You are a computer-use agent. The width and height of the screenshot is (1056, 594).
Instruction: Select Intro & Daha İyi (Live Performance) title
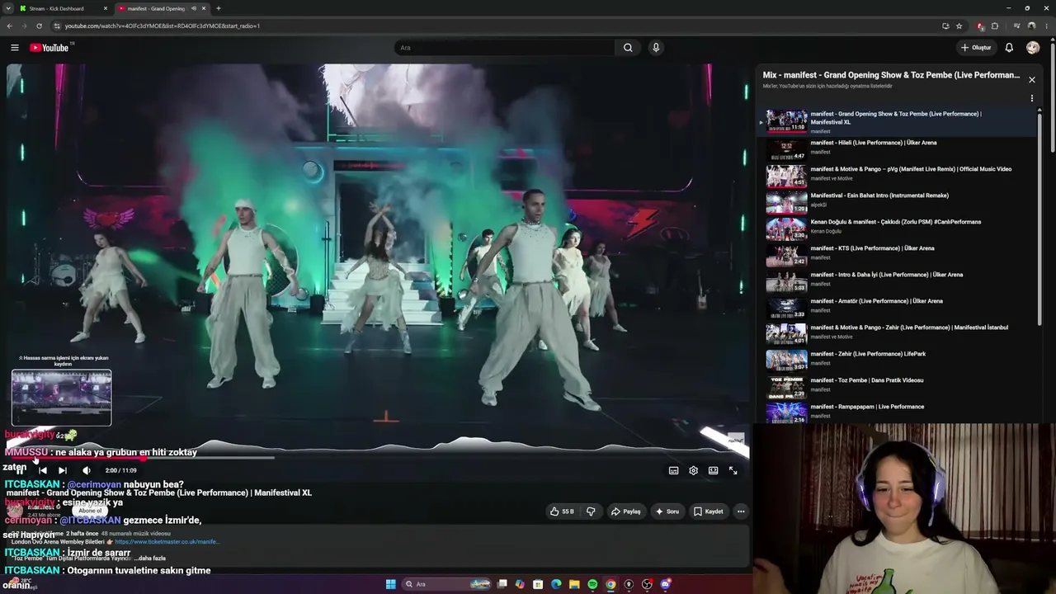(886, 275)
